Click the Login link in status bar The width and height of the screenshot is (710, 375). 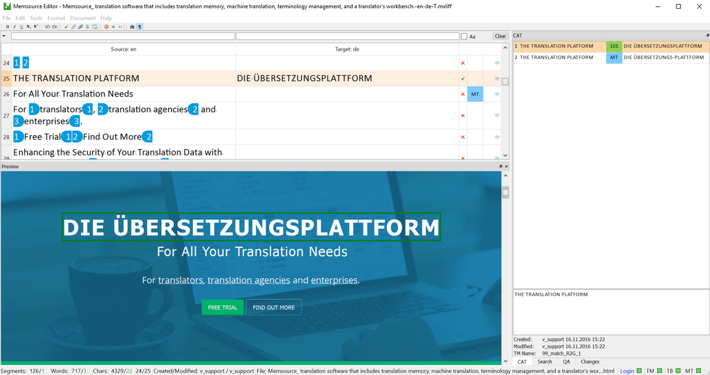[627, 371]
